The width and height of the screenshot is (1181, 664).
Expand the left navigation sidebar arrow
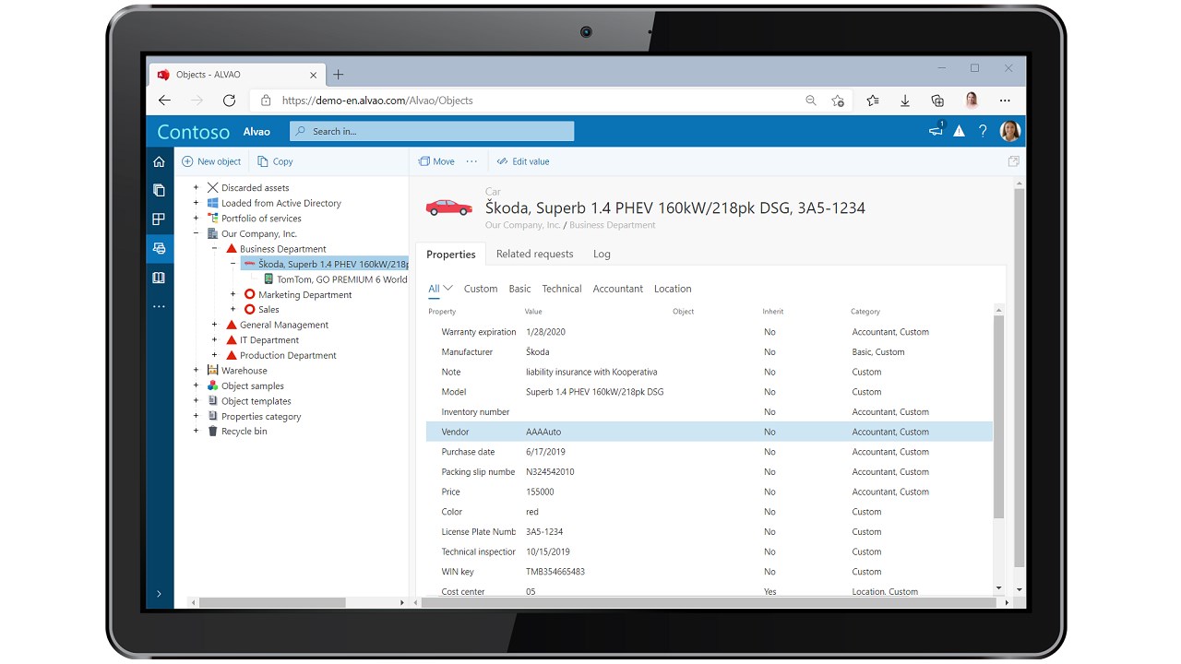coord(159,594)
